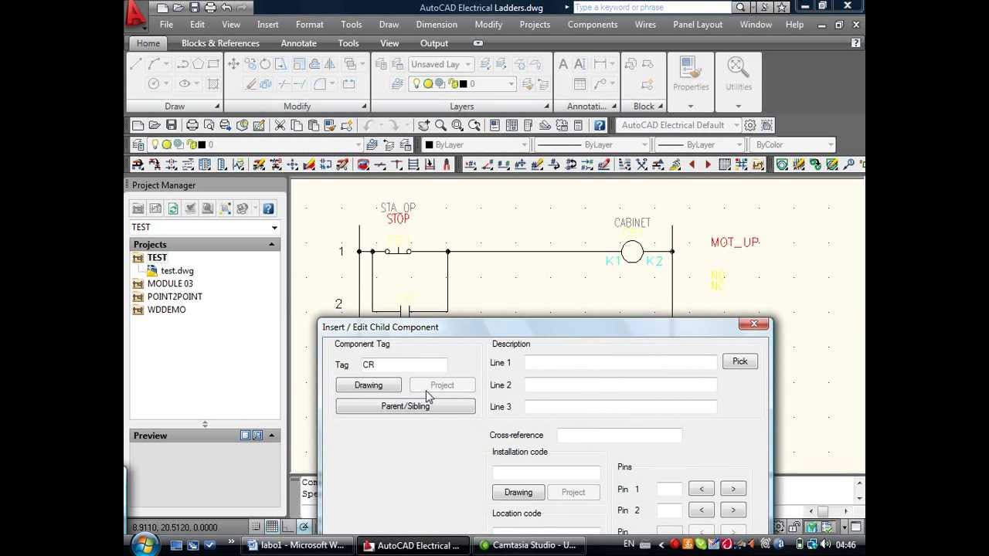Click the Multiline Text A icon in Annotation panel
Viewport: 989px width, 556px height.
pyautogui.click(x=563, y=64)
